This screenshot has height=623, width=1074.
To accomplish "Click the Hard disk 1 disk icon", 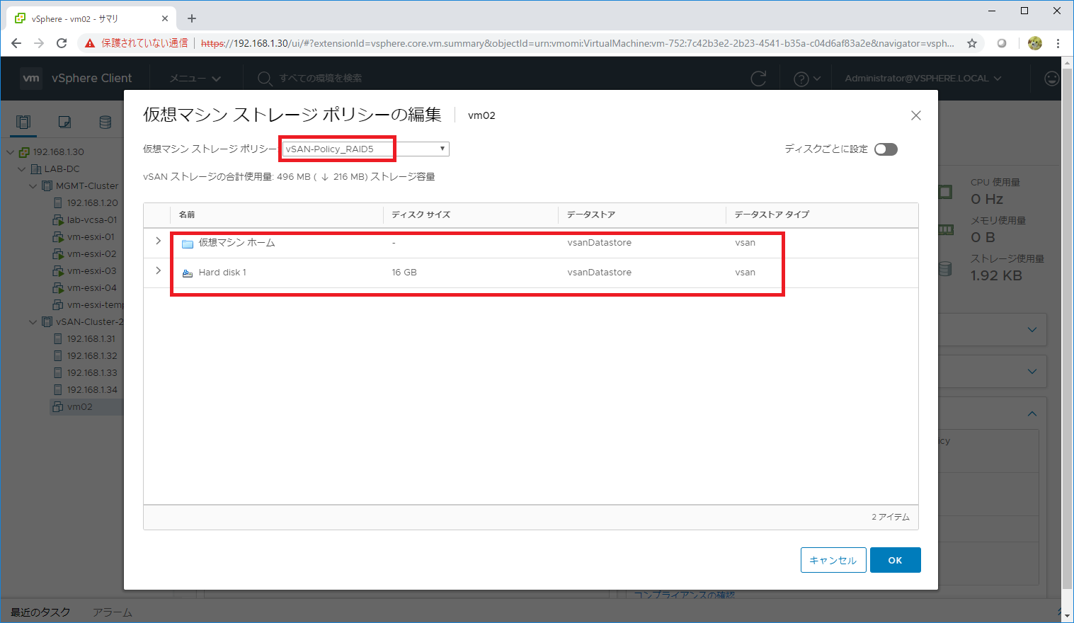I will pos(188,273).
